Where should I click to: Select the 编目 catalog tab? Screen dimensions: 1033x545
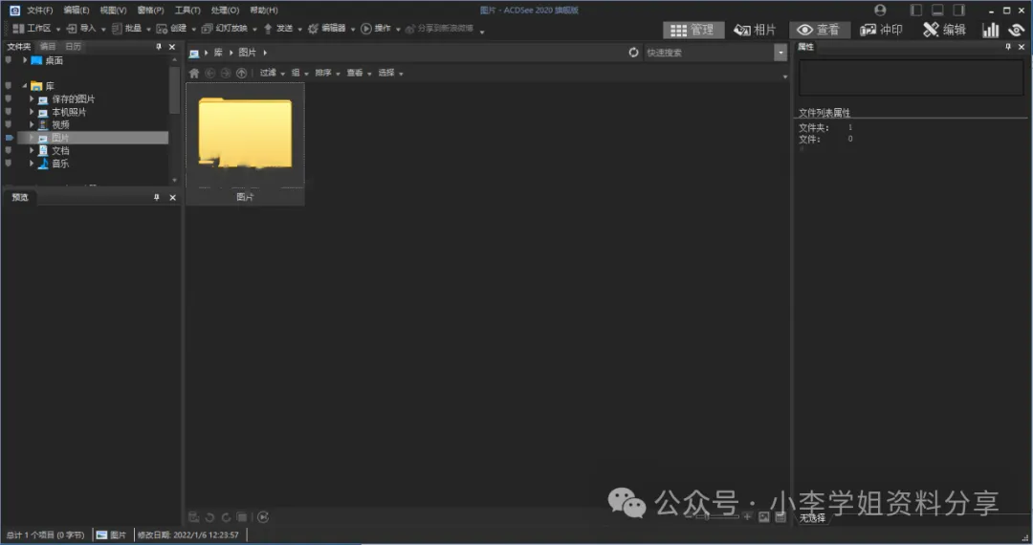click(x=48, y=47)
